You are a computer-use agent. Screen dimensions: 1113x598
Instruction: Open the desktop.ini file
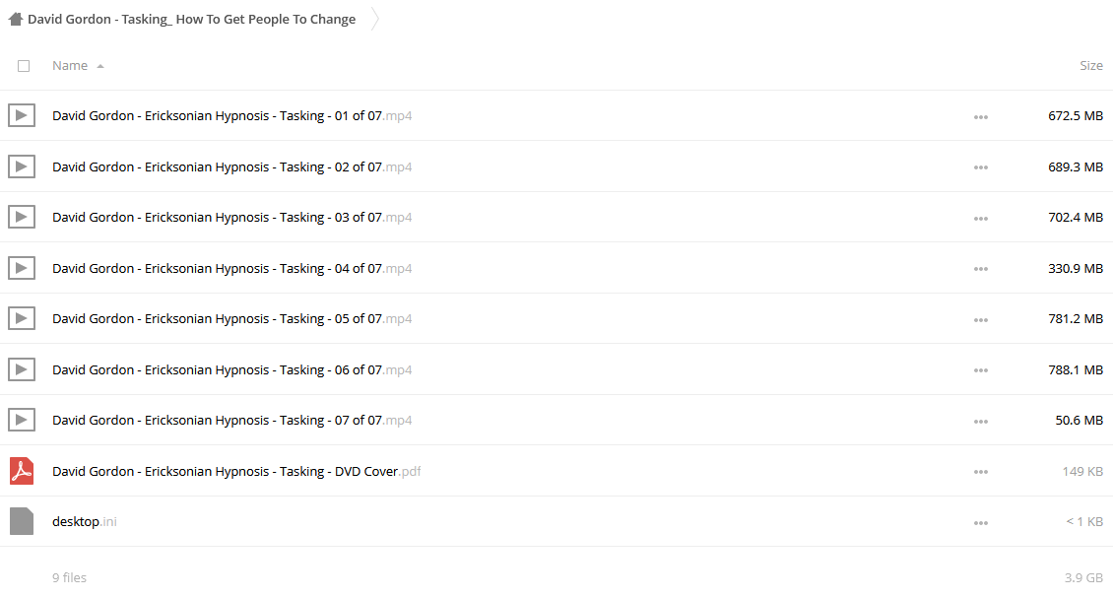pos(85,521)
